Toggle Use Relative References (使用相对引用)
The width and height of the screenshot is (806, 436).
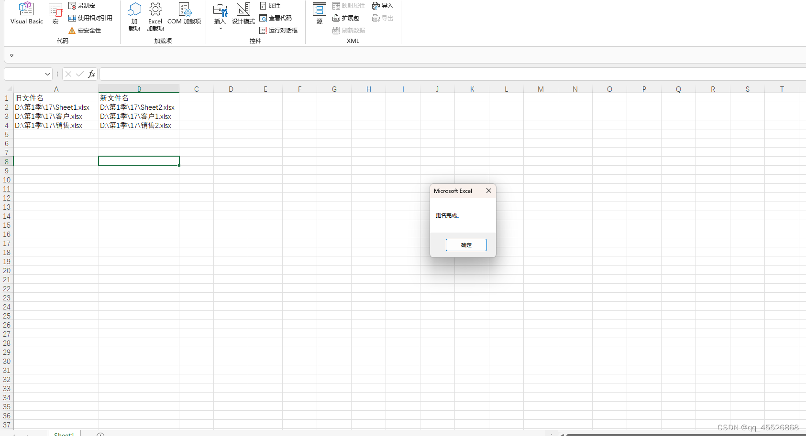pyautogui.click(x=90, y=18)
